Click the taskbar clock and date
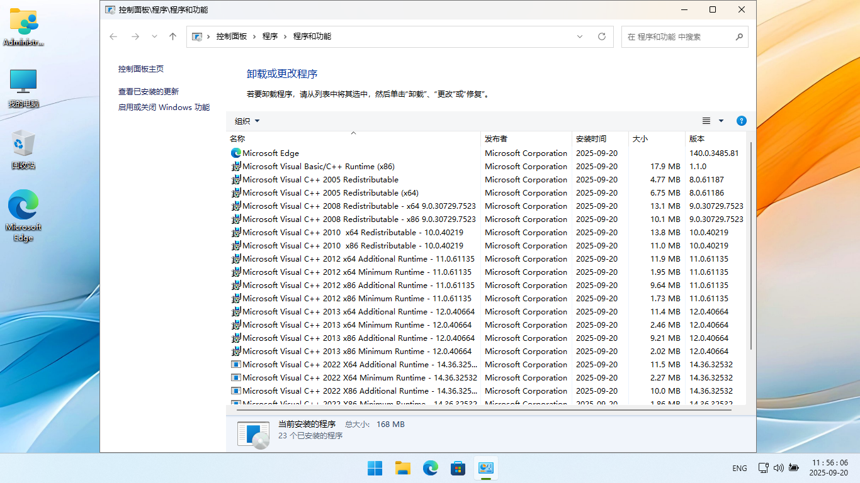 pyautogui.click(x=829, y=468)
